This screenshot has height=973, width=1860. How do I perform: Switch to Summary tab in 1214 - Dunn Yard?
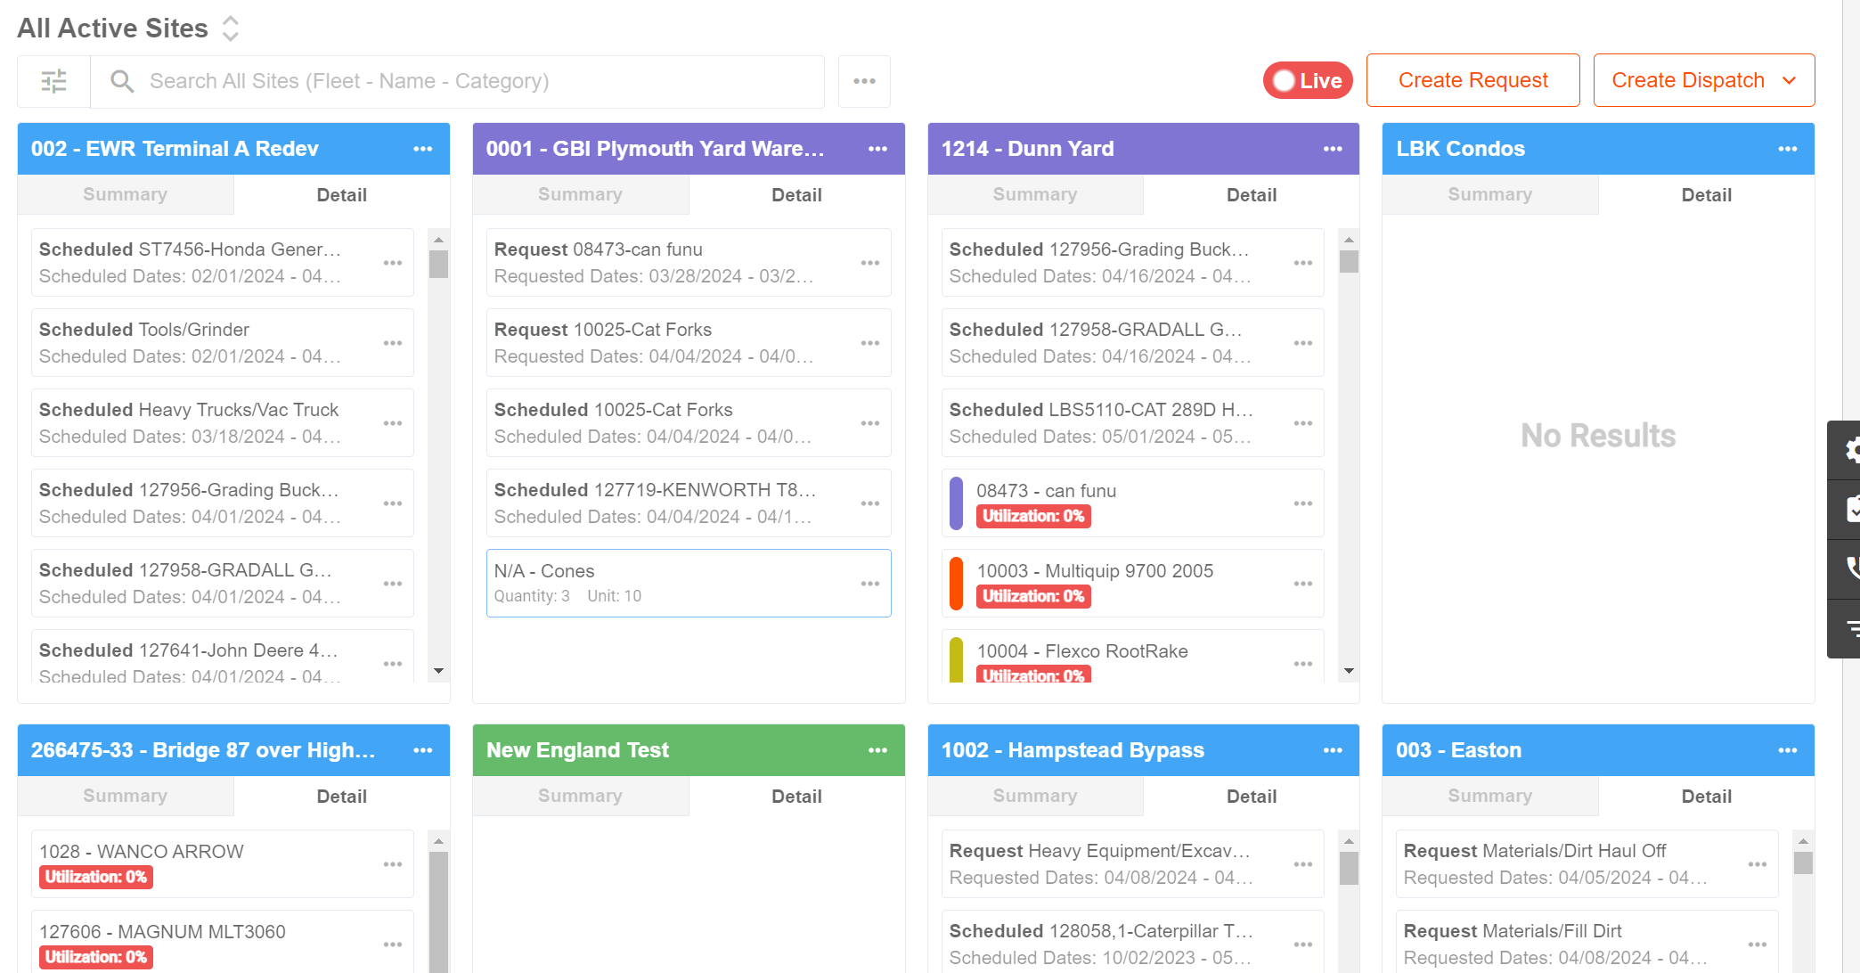coord(1035,194)
